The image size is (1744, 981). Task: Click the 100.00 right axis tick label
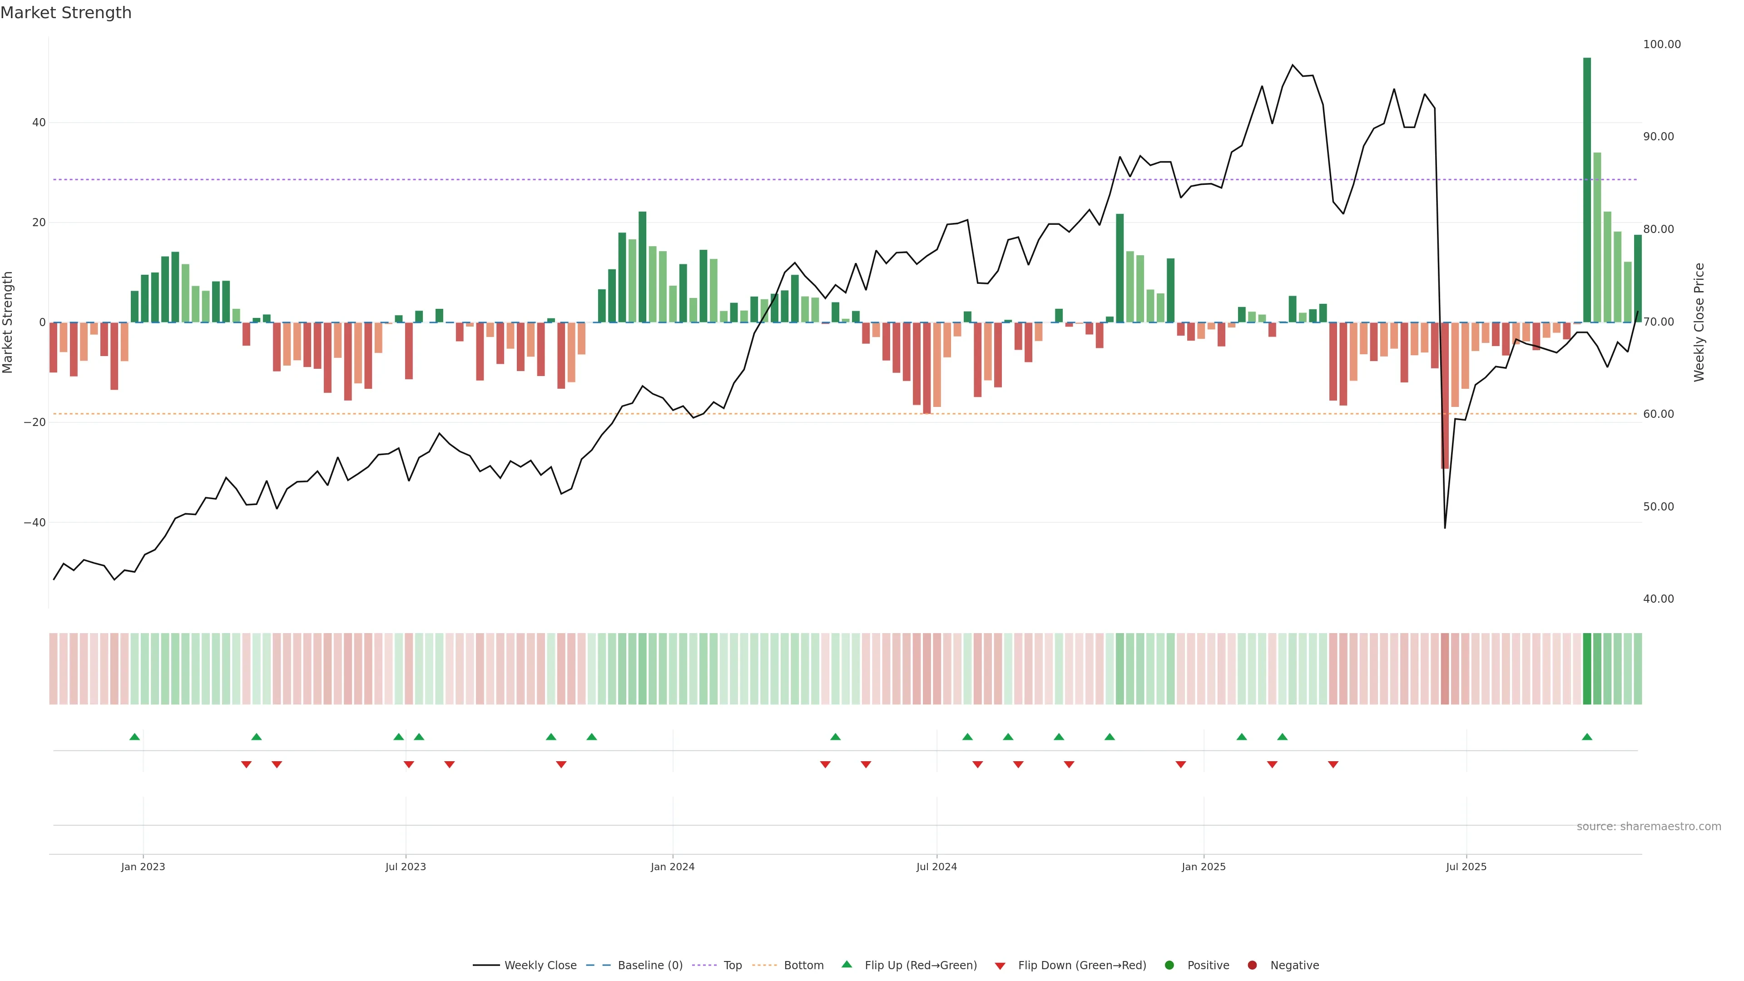click(x=1661, y=45)
